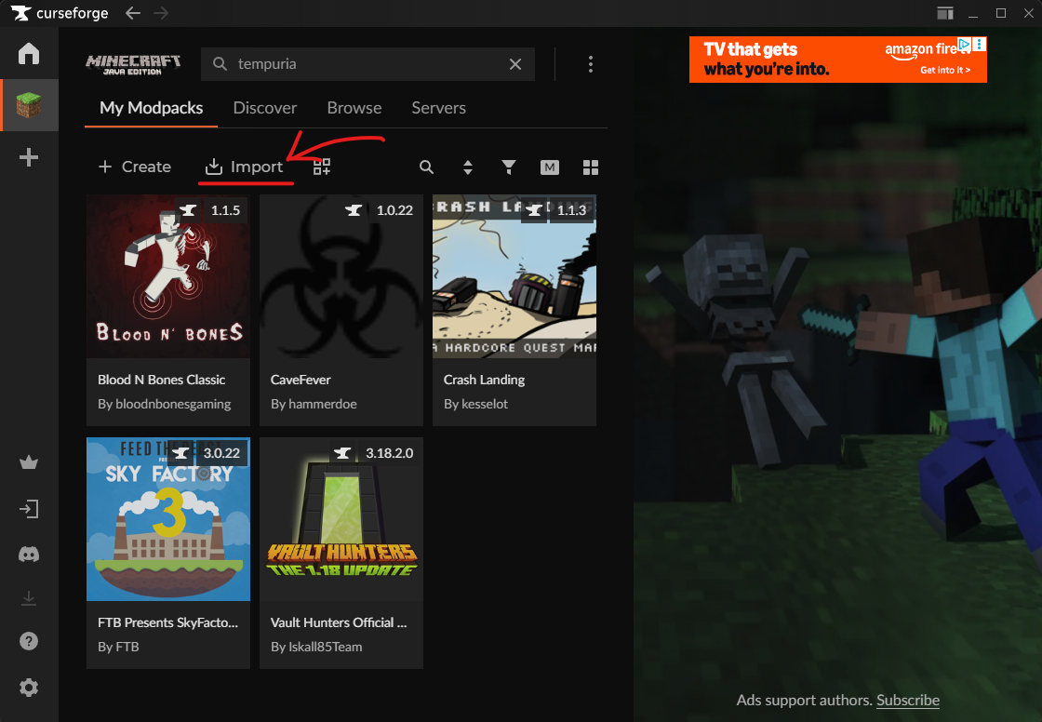Click author By bloodnbonesgaming

pos(164,404)
